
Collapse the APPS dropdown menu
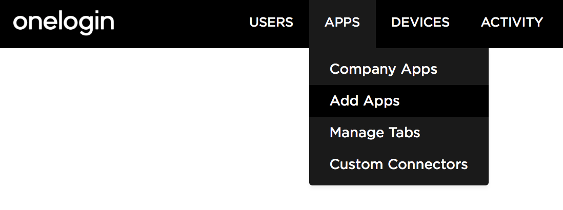tap(342, 23)
